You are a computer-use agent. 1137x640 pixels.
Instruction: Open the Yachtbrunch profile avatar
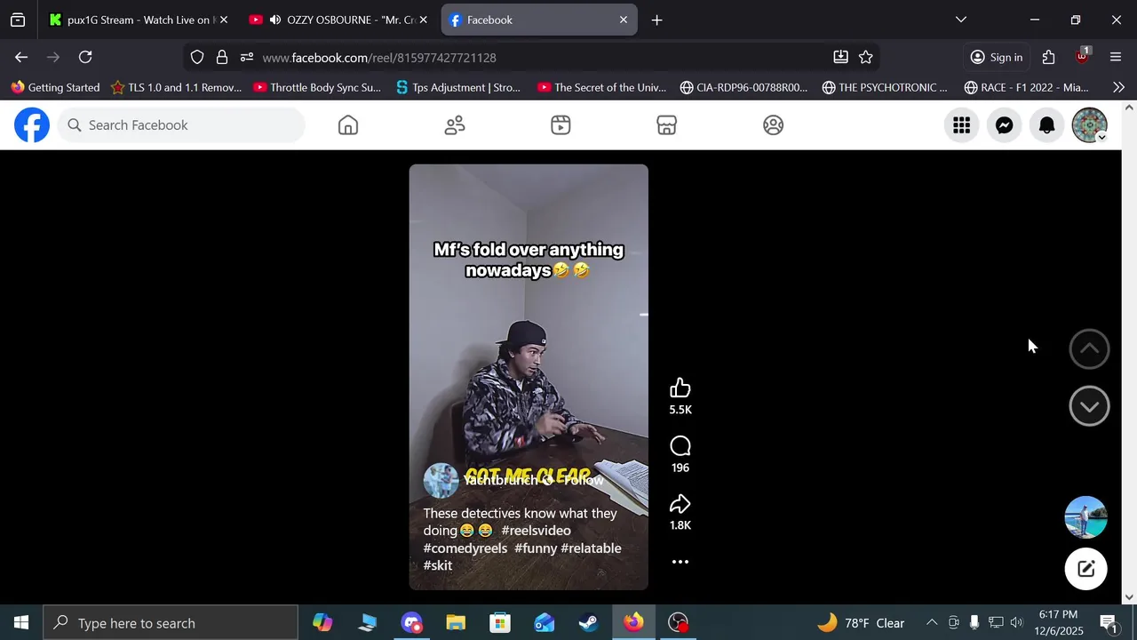(x=441, y=481)
